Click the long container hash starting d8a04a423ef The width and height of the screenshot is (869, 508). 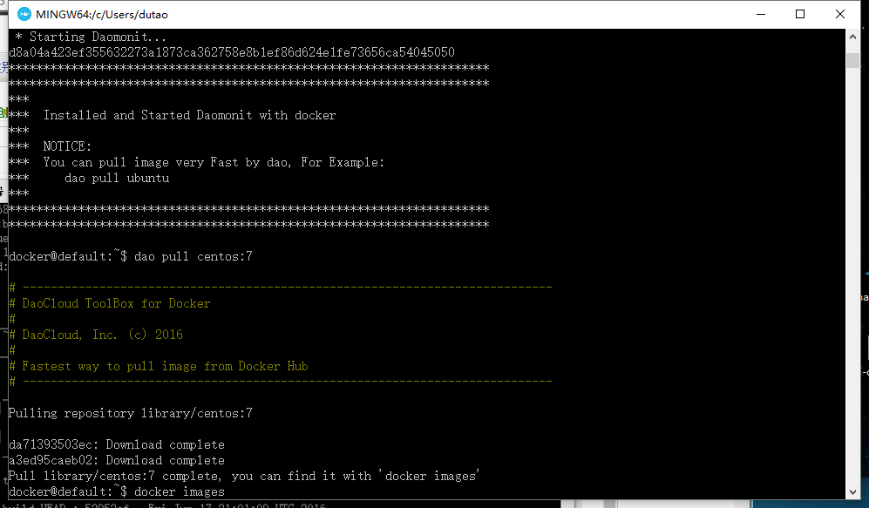[x=231, y=52]
